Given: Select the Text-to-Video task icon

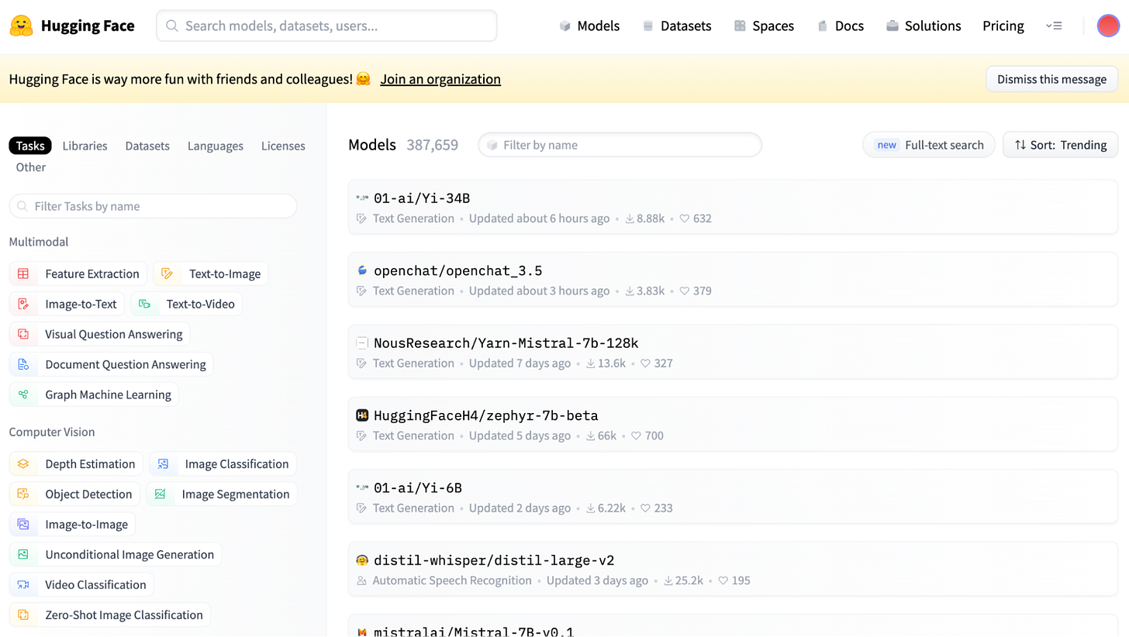Looking at the screenshot, I should (144, 304).
